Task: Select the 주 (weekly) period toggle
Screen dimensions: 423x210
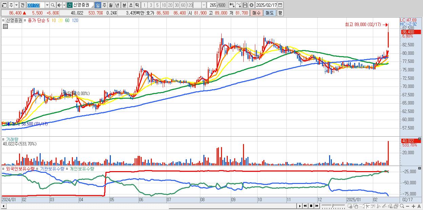Action: click(104, 5)
